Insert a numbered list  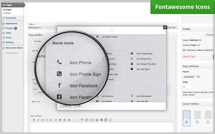point(51,120)
